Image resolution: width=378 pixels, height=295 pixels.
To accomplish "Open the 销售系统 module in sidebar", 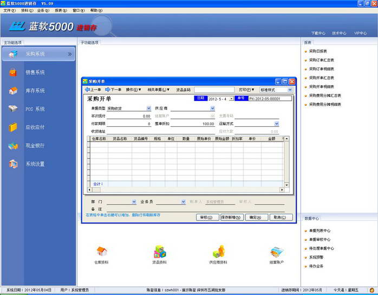I will click(x=35, y=72).
